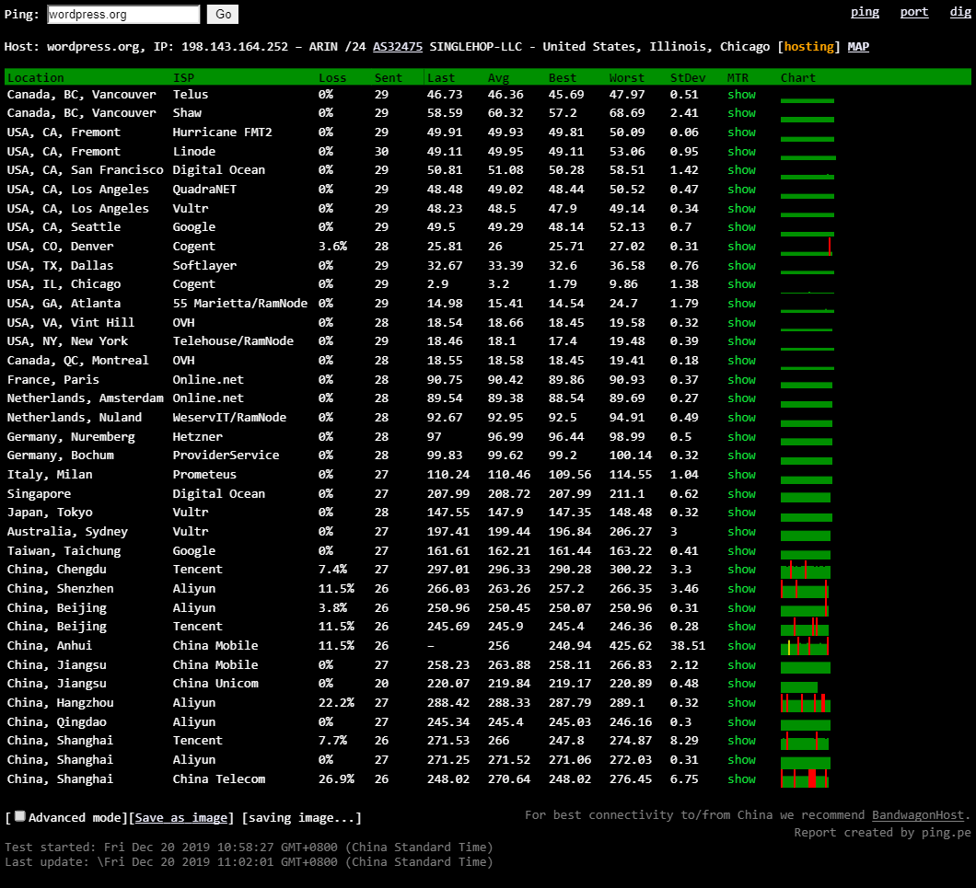This screenshot has width=976, height=888.
Task: Click the hosting tag link
Action: tap(808, 47)
